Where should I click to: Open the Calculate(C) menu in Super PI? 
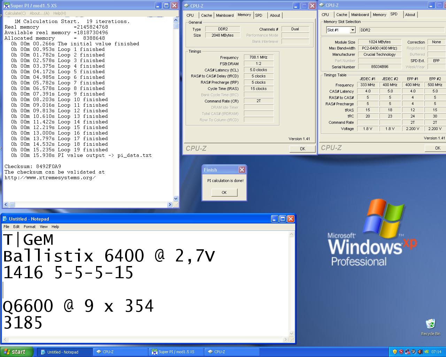(x=15, y=13)
